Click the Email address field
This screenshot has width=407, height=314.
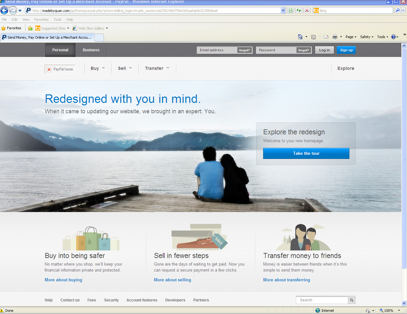click(217, 50)
